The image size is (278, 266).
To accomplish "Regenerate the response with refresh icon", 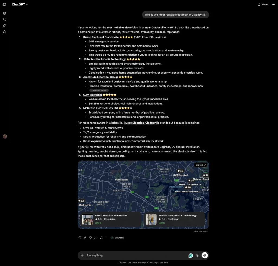I will [x=101, y=238].
